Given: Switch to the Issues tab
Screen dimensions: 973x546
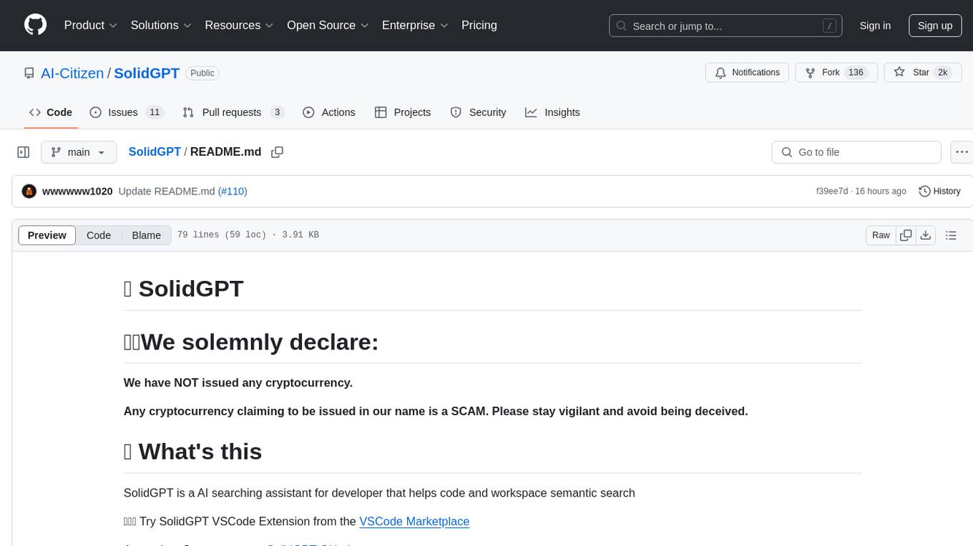Looking at the screenshot, I should pyautogui.click(x=127, y=112).
